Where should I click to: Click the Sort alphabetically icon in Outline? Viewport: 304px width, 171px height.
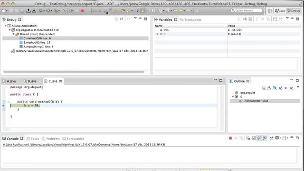pyautogui.click(x=269, y=88)
